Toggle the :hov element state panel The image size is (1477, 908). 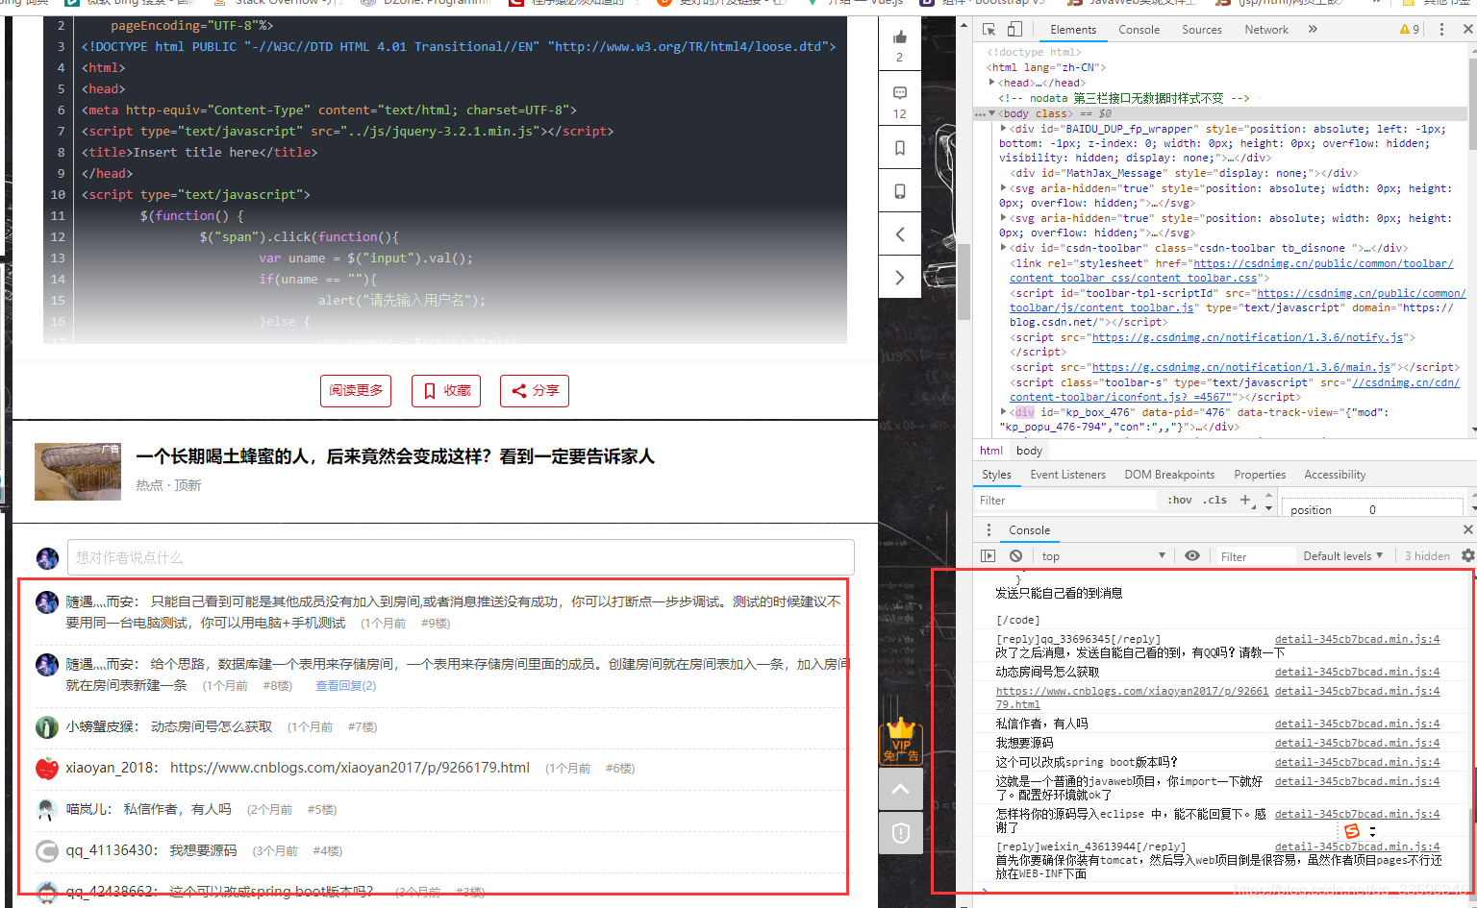(x=1180, y=500)
